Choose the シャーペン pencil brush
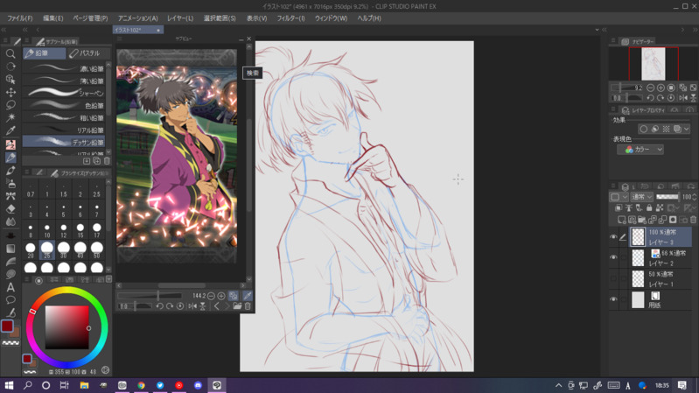Viewport: 699px width, 393px height. 64,93
